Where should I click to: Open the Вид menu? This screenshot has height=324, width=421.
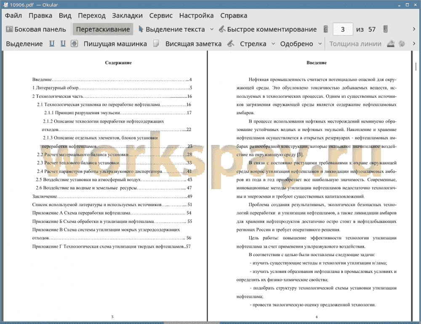click(x=65, y=16)
